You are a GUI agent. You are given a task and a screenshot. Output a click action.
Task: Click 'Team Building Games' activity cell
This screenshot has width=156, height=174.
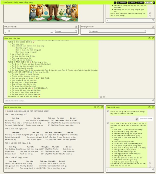coord(12,149)
